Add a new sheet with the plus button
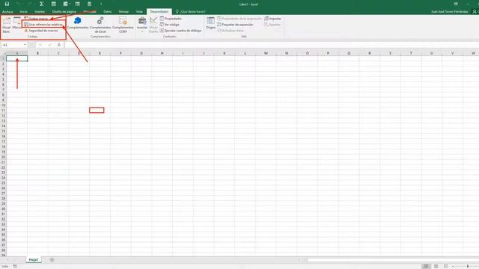 [x=52, y=260]
